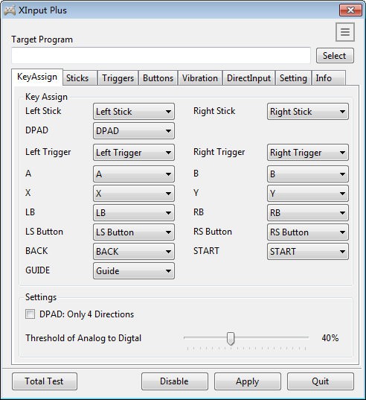The image size is (366, 400).
Task: Click the Disable button
Action: [x=175, y=381]
